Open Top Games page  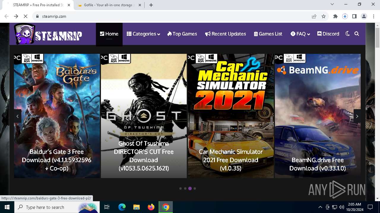coord(182,34)
